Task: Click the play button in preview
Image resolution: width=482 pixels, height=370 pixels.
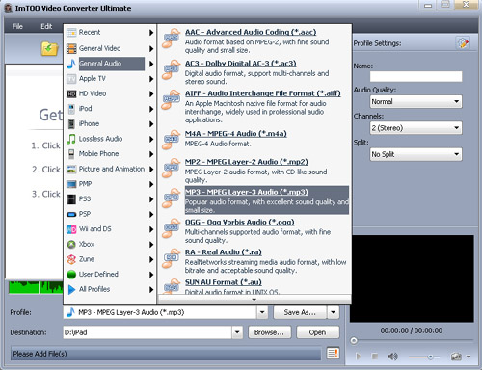Action: [359, 357]
